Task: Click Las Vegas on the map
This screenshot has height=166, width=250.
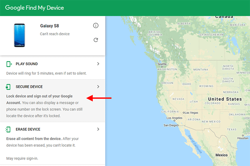Action: [x=191, y=113]
